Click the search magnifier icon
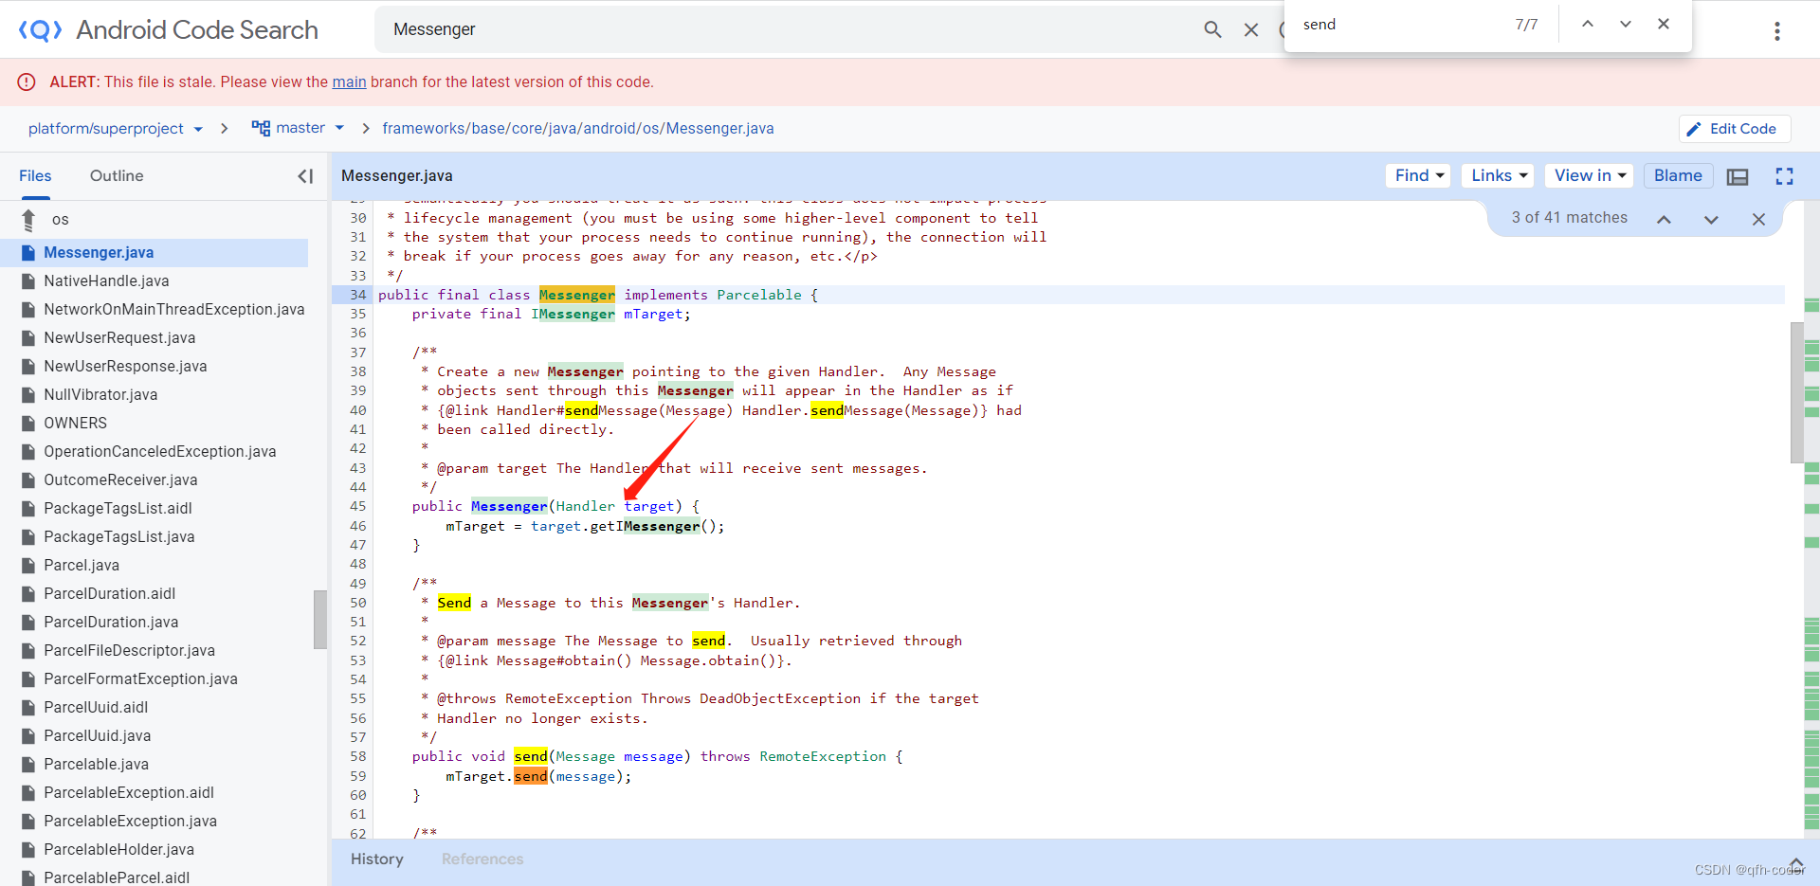This screenshot has width=1820, height=886. [x=1212, y=29]
